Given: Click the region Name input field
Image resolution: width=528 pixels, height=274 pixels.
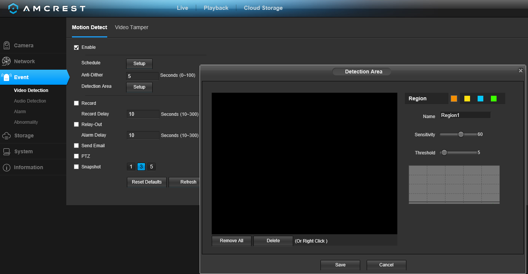Looking at the screenshot, I should point(466,115).
